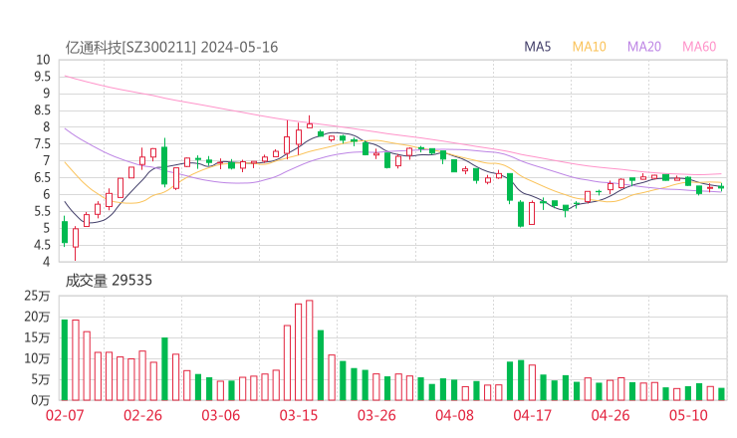Click the price axis value 5.5
Screen dimensions: 737x438
tap(42, 211)
